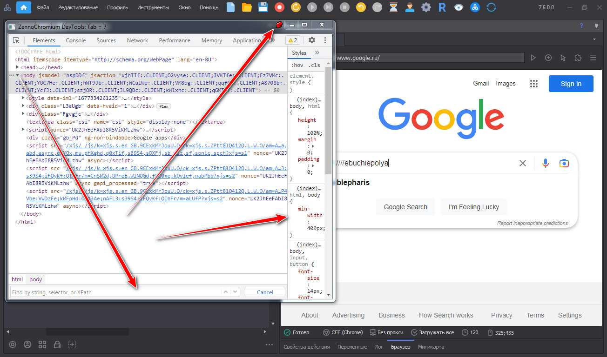Open the DevTools three-dot menu

click(325, 40)
